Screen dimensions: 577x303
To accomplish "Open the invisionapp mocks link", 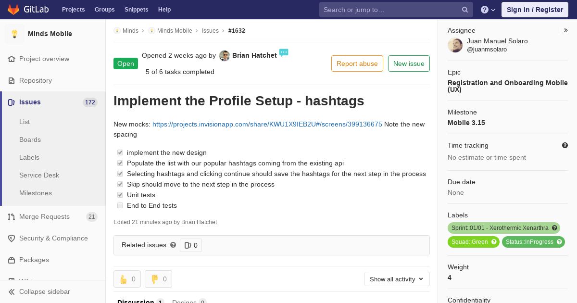I will (x=267, y=124).
